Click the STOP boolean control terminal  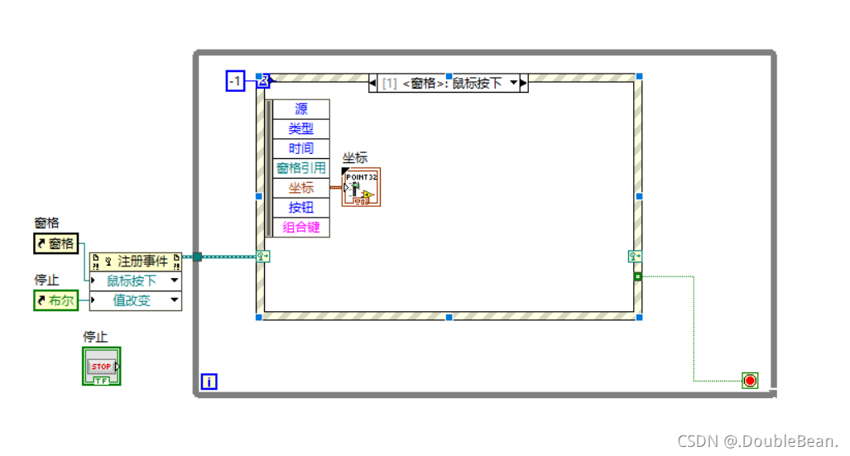pyautogui.click(x=101, y=366)
